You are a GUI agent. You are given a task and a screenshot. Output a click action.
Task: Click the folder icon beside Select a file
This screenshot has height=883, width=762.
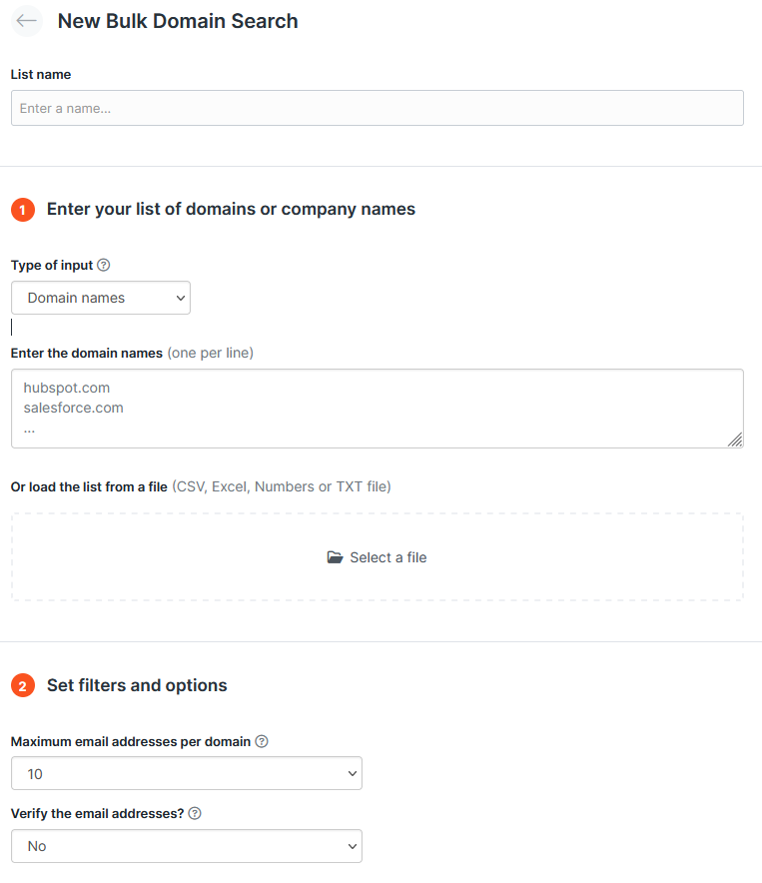click(x=336, y=557)
